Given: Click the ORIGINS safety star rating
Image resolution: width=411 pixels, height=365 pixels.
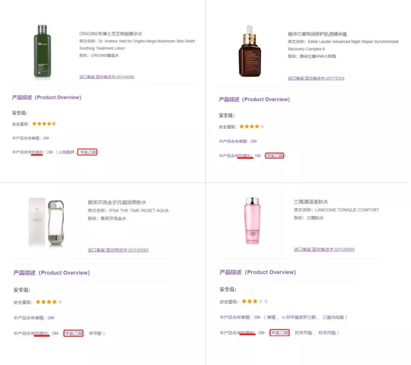Looking at the screenshot, I should click(44, 124).
